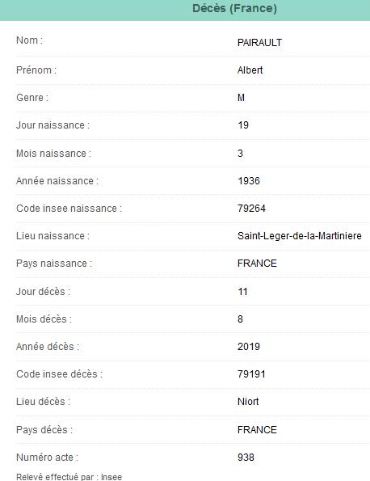370x481 pixels.
Task: Click the birth month value 3
Action: pyautogui.click(x=240, y=153)
